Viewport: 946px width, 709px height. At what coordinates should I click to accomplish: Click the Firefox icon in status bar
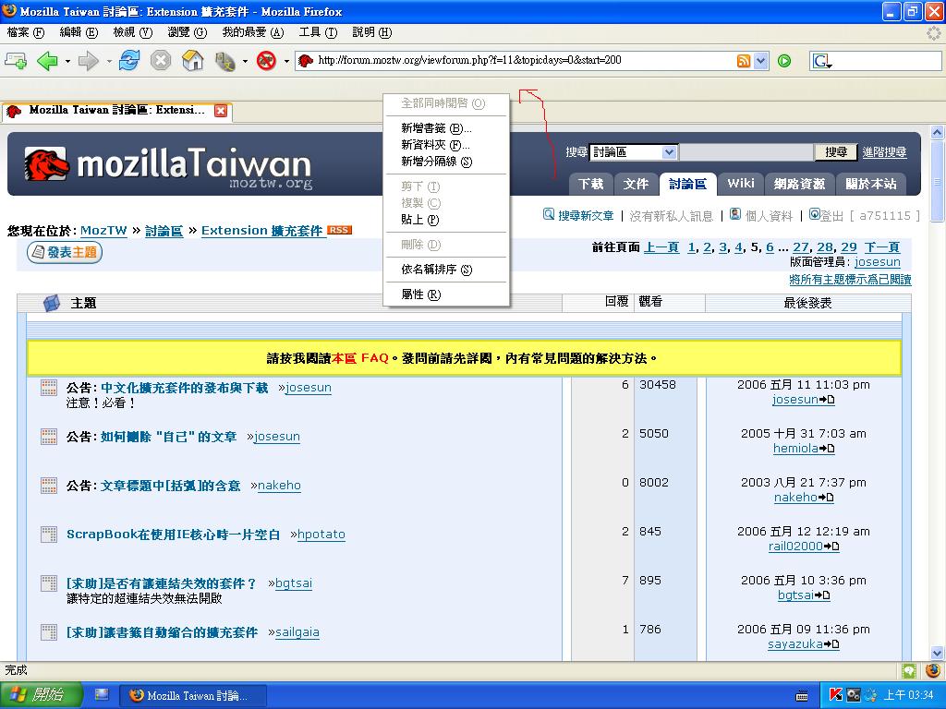point(933,671)
